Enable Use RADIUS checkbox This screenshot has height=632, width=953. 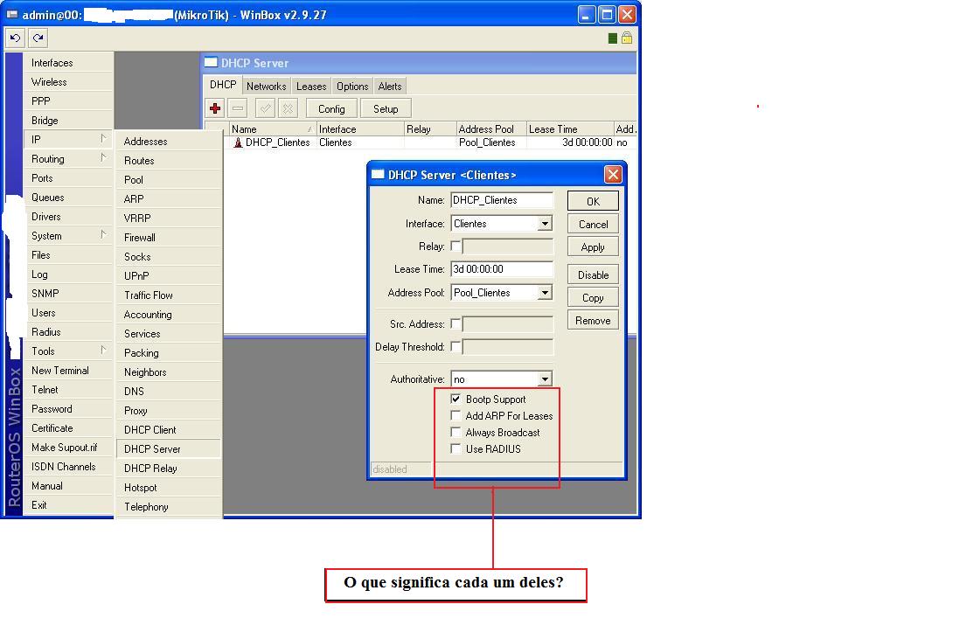point(456,449)
